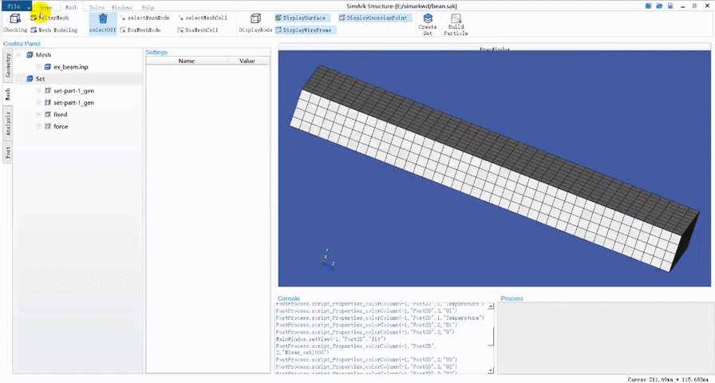This screenshot has width=715, height=383.
Task: Click the Value column header
Action: [x=247, y=61]
